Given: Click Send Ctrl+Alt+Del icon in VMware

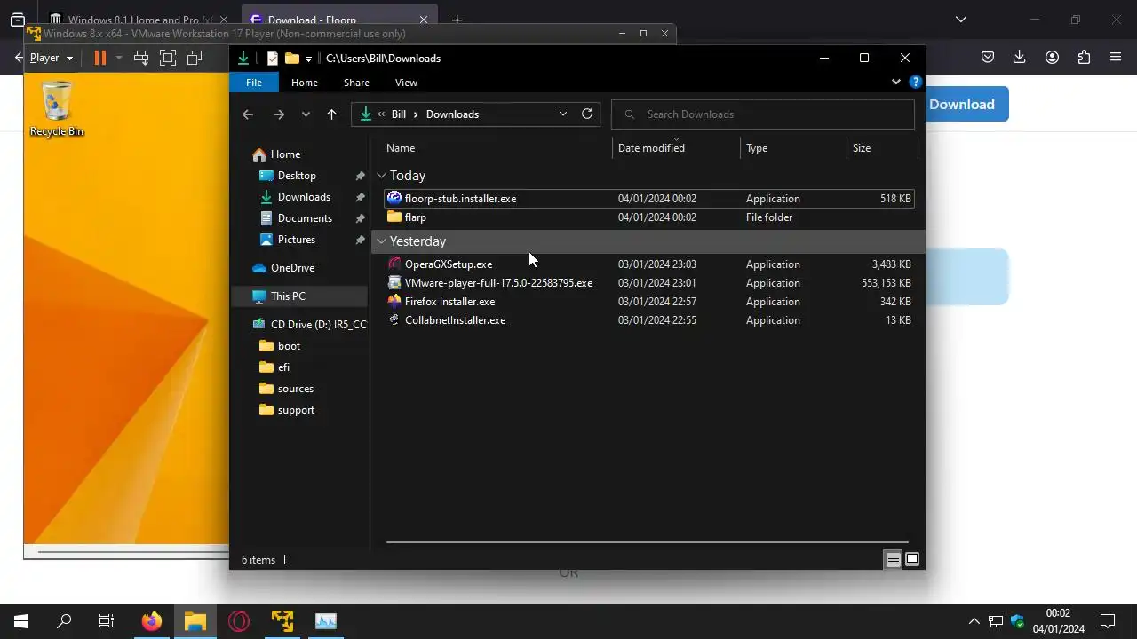Looking at the screenshot, I should (141, 58).
